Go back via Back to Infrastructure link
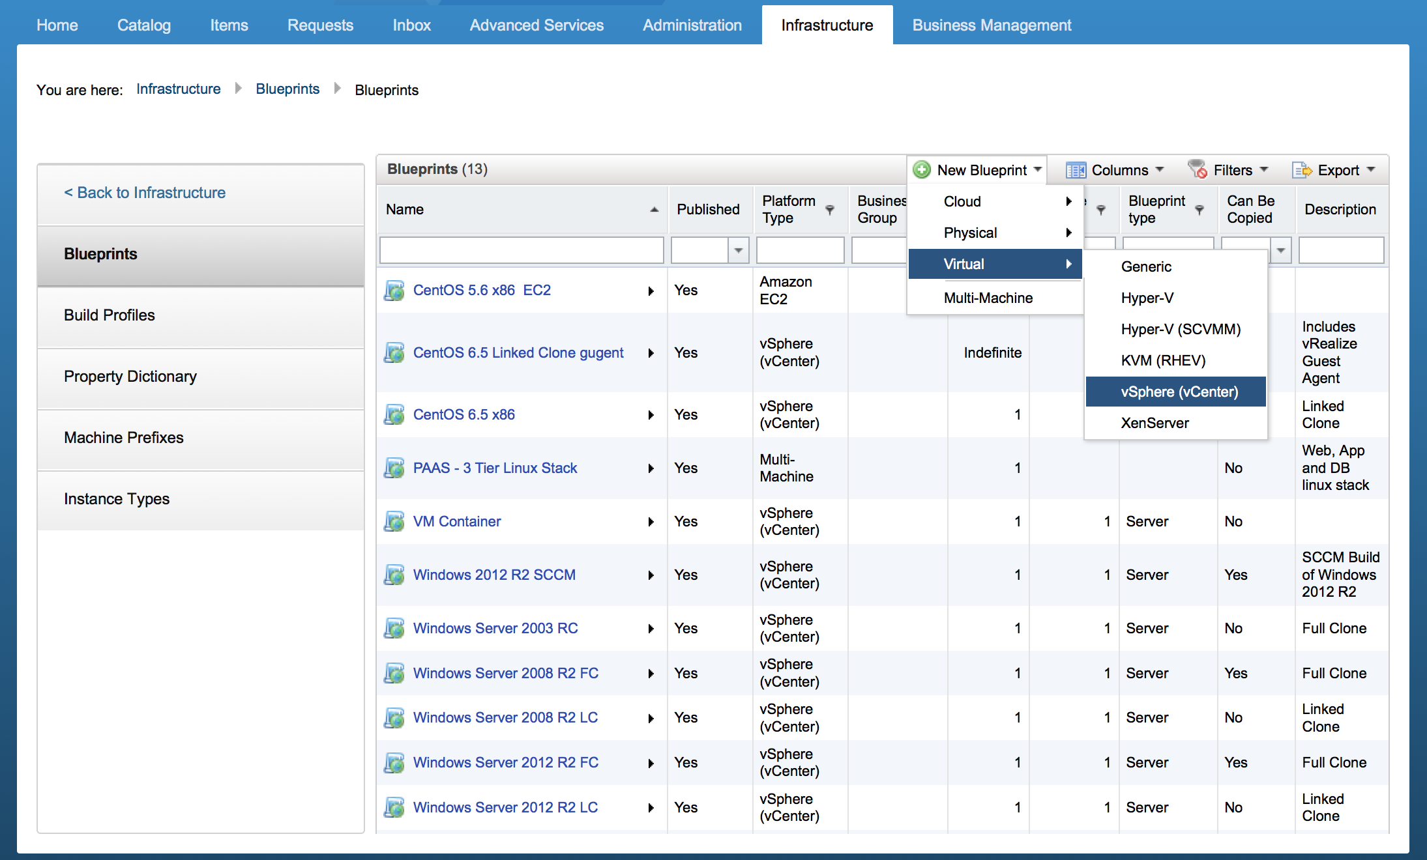The image size is (1427, 860). pos(145,193)
